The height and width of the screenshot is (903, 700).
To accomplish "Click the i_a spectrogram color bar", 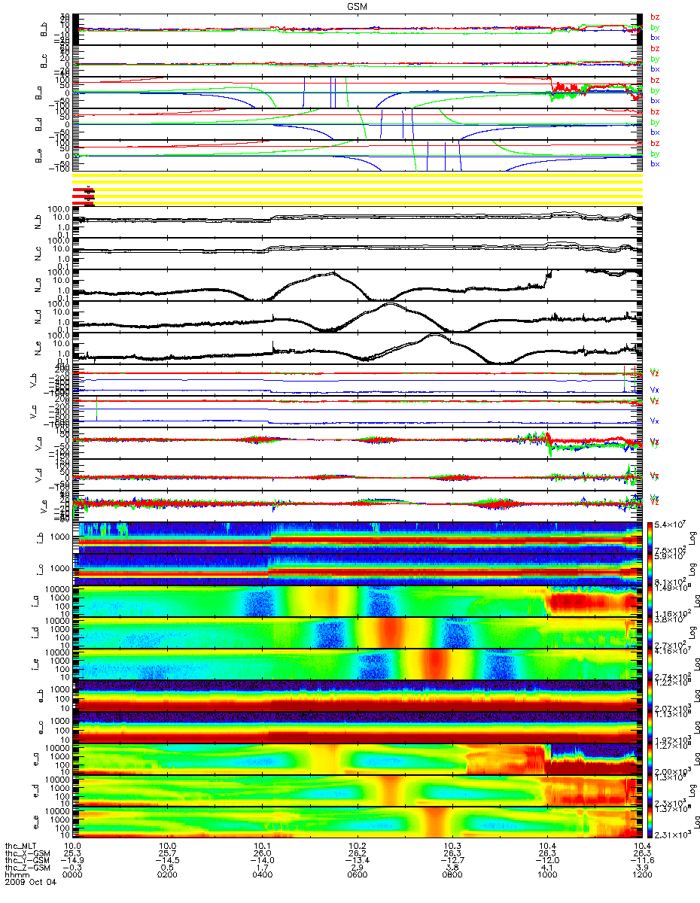I will tap(651, 600).
